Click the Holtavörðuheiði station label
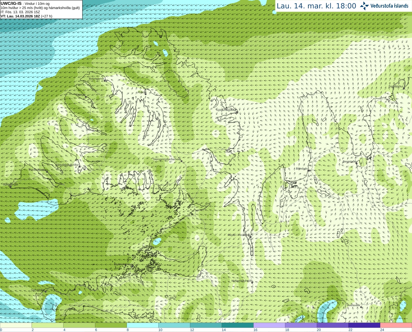412x332 pixels. point(242,281)
